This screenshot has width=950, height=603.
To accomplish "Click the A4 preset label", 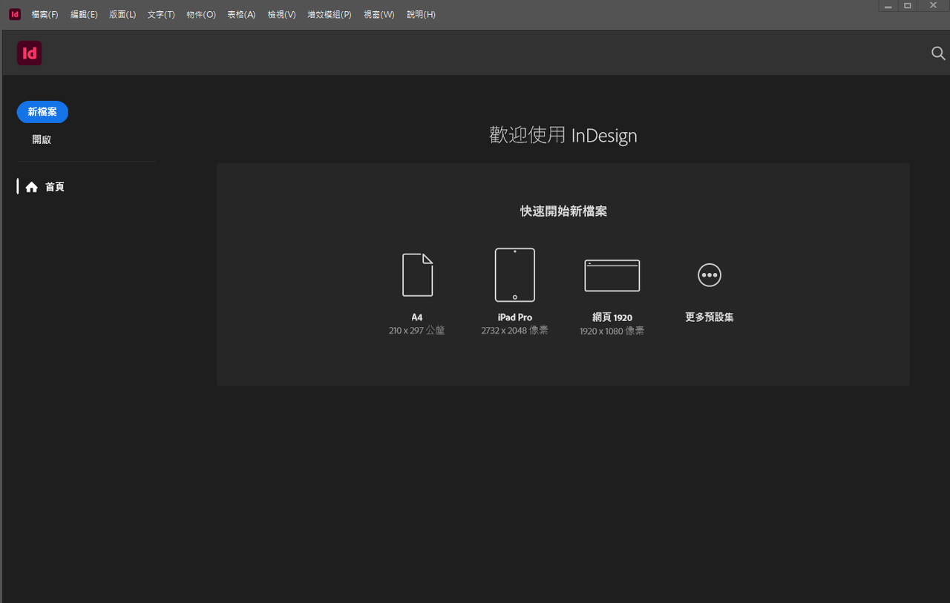I will tap(417, 317).
